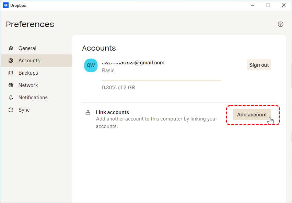Click the Sync arrows icon

click(11, 110)
